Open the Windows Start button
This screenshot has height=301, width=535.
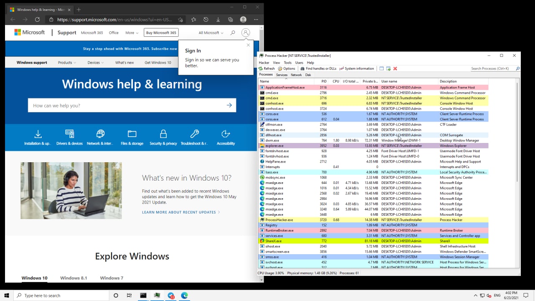(x=7, y=296)
